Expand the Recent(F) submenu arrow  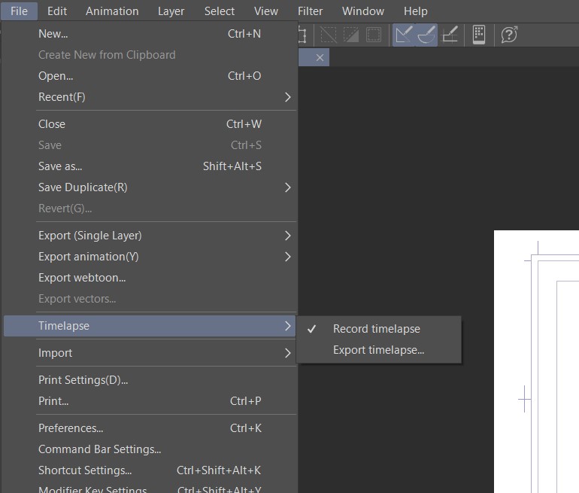(x=288, y=97)
